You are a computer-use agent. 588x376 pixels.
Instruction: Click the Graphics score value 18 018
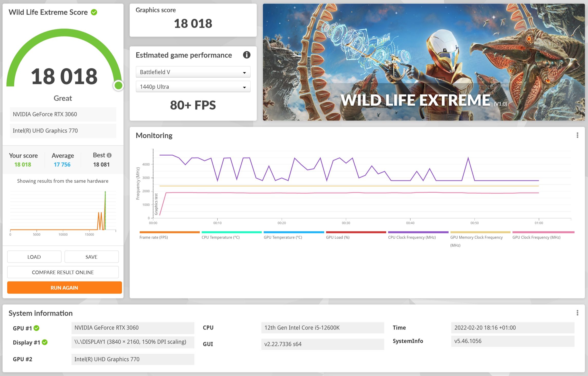coord(193,24)
